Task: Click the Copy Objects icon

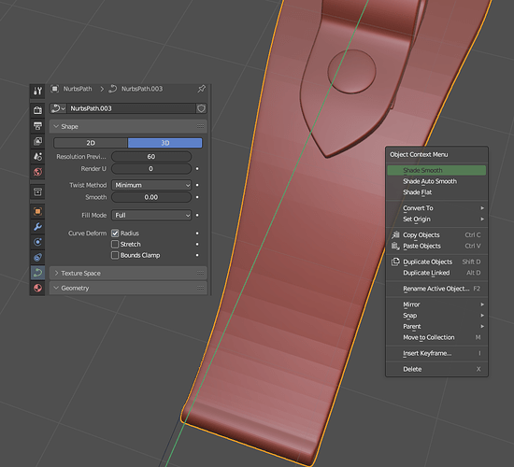Action: (395, 235)
